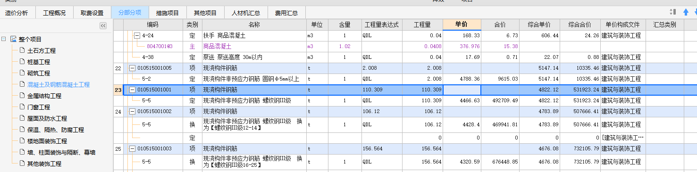Open the 其他项目 tab
Screen dimensions: 697x172
coord(205,13)
